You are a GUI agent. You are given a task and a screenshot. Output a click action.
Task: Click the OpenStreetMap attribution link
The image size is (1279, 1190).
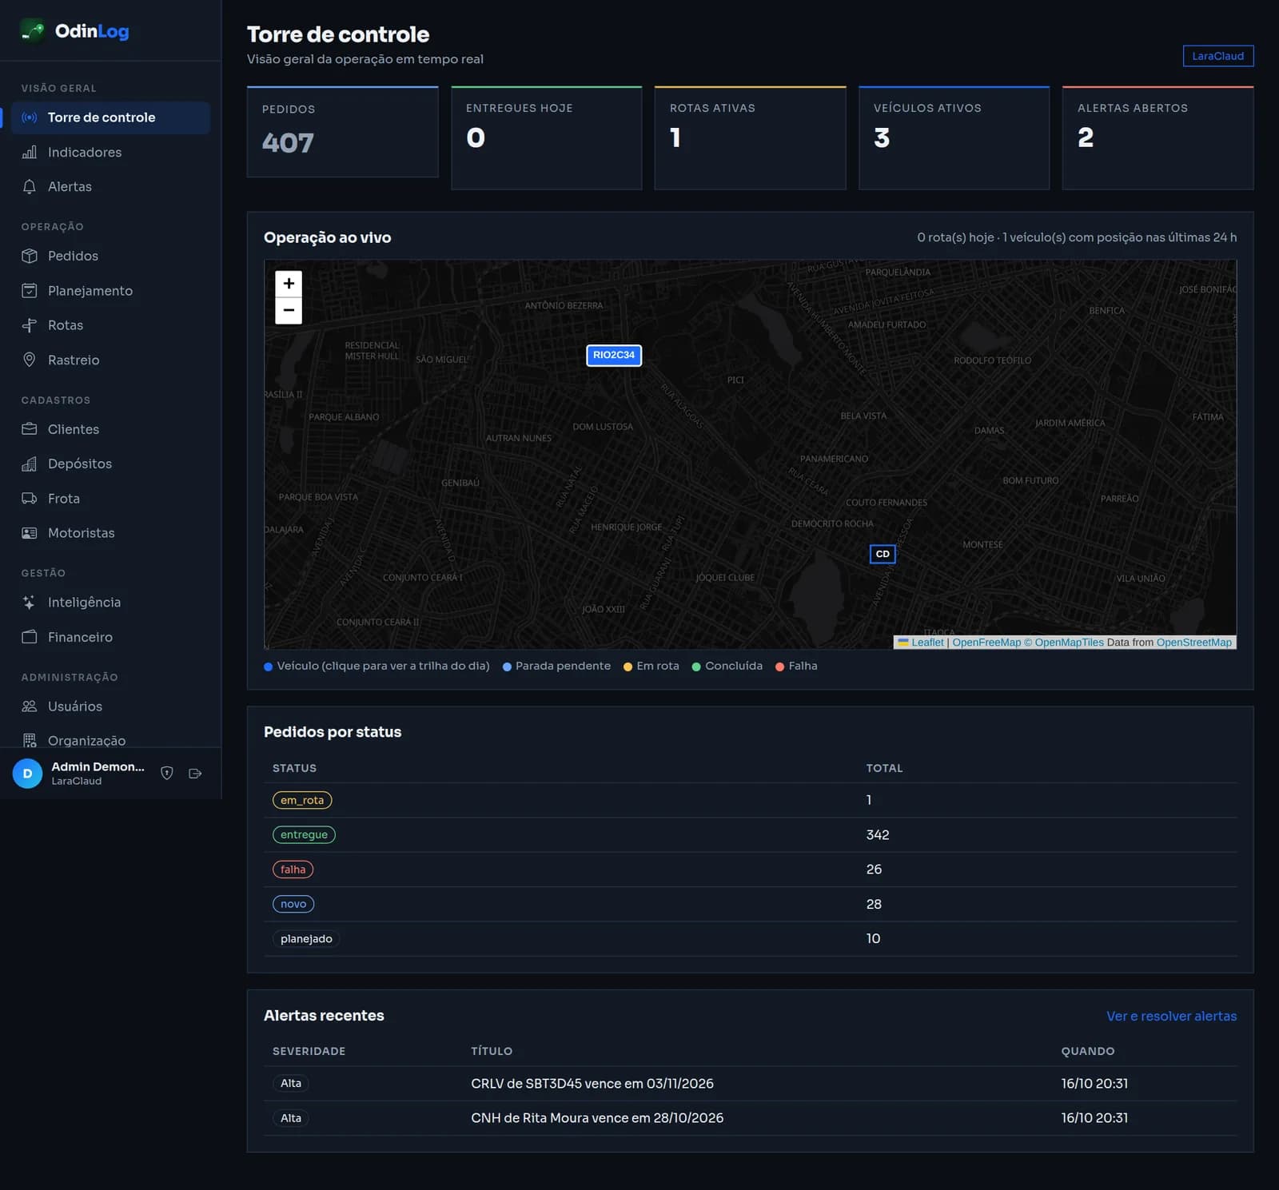1193,643
